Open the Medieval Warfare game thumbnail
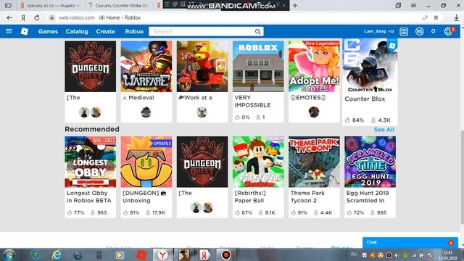 (x=146, y=66)
